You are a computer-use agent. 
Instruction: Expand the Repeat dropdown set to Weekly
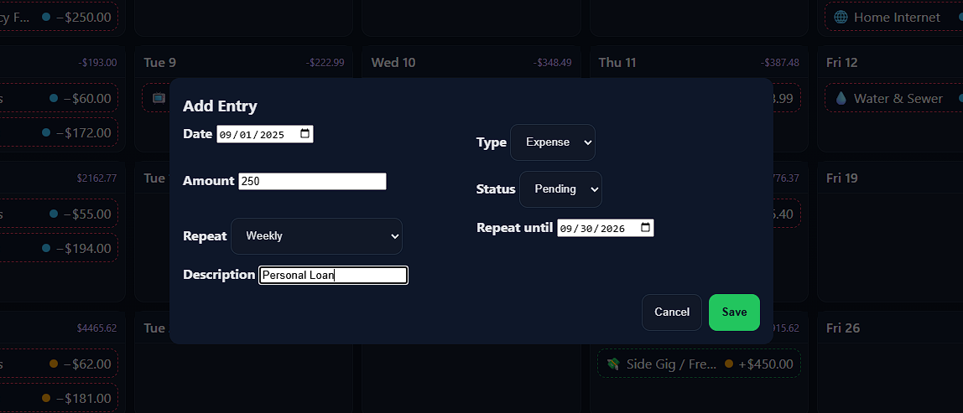click(316, 236)
